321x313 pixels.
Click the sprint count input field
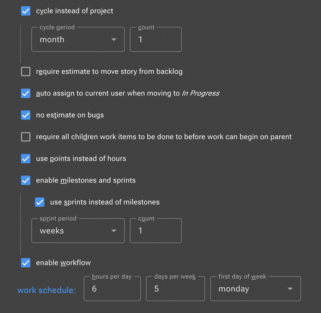tap(156, 231)
